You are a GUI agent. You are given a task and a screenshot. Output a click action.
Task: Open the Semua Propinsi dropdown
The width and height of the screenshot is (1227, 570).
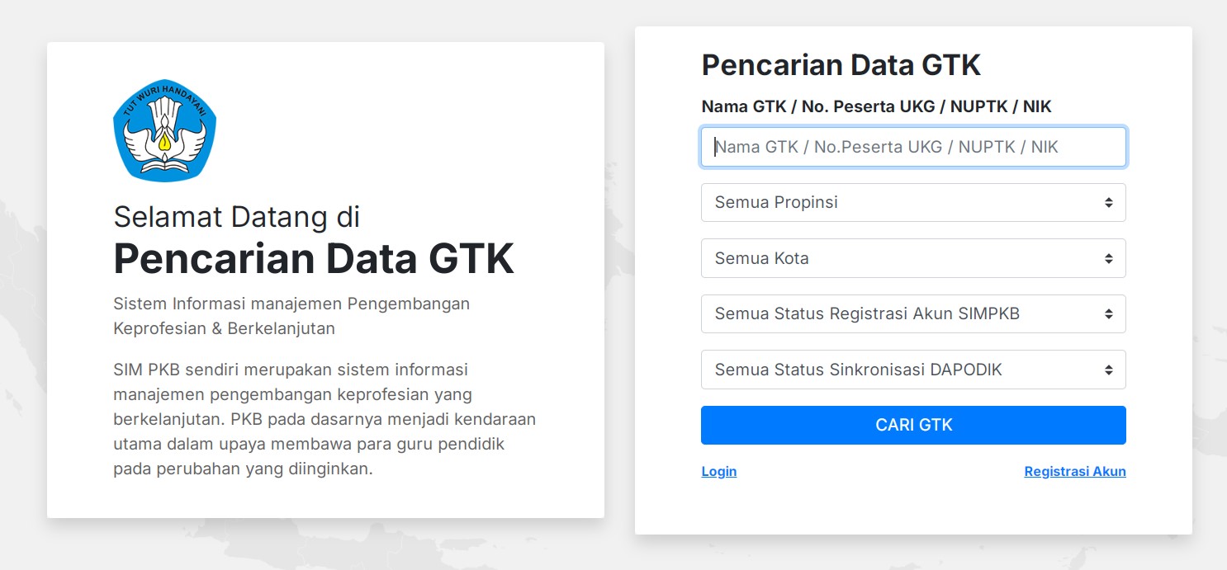pos(913,203)
